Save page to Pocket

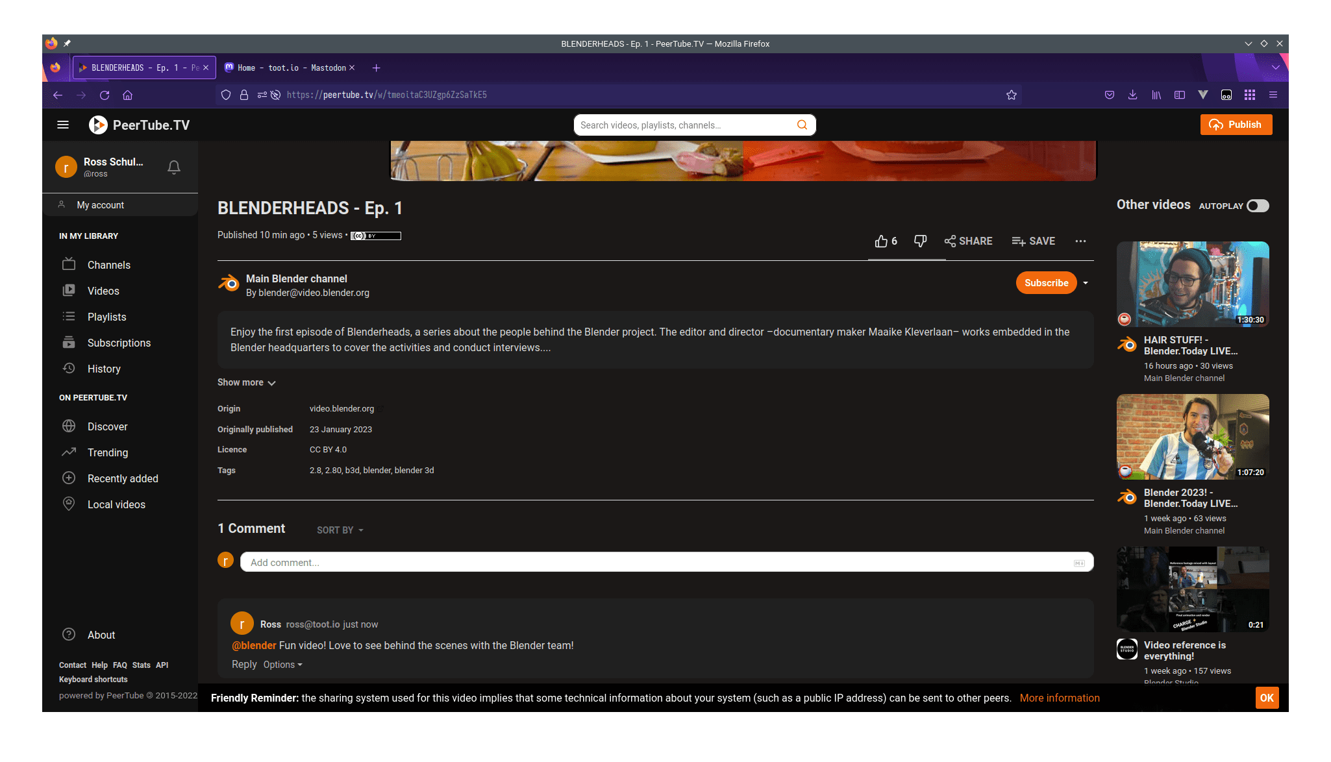(x=1110, y=95)
